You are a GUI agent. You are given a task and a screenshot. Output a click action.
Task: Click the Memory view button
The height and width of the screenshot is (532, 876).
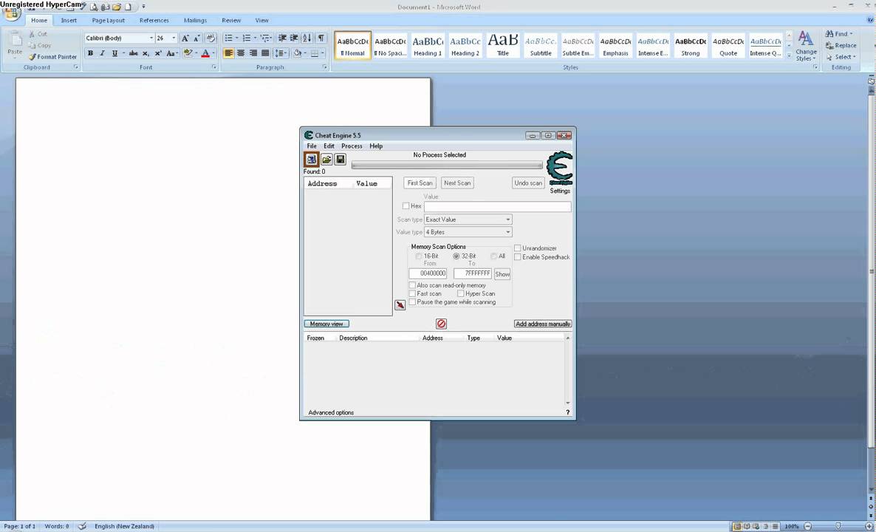pyautogui.click(x=326, y=324)
